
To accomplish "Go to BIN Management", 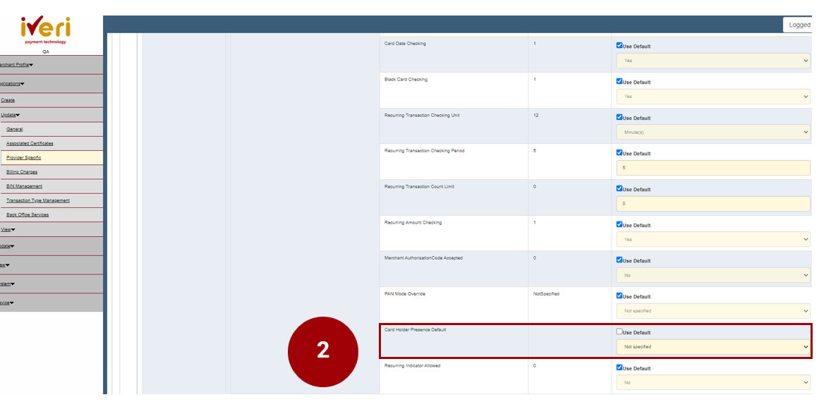I will click(24, 186).
